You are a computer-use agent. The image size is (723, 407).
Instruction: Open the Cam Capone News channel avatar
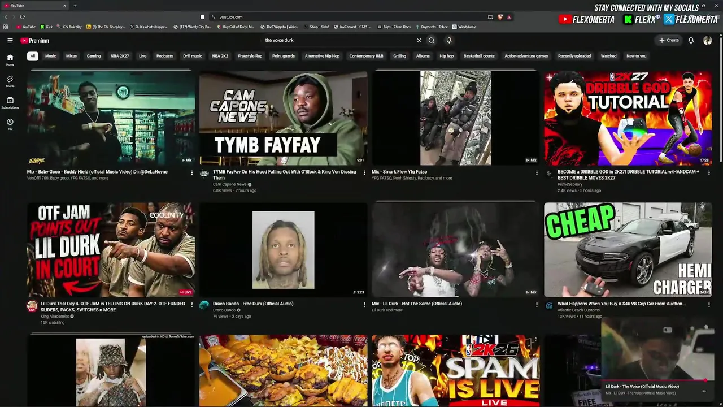(x=204, y=174)
